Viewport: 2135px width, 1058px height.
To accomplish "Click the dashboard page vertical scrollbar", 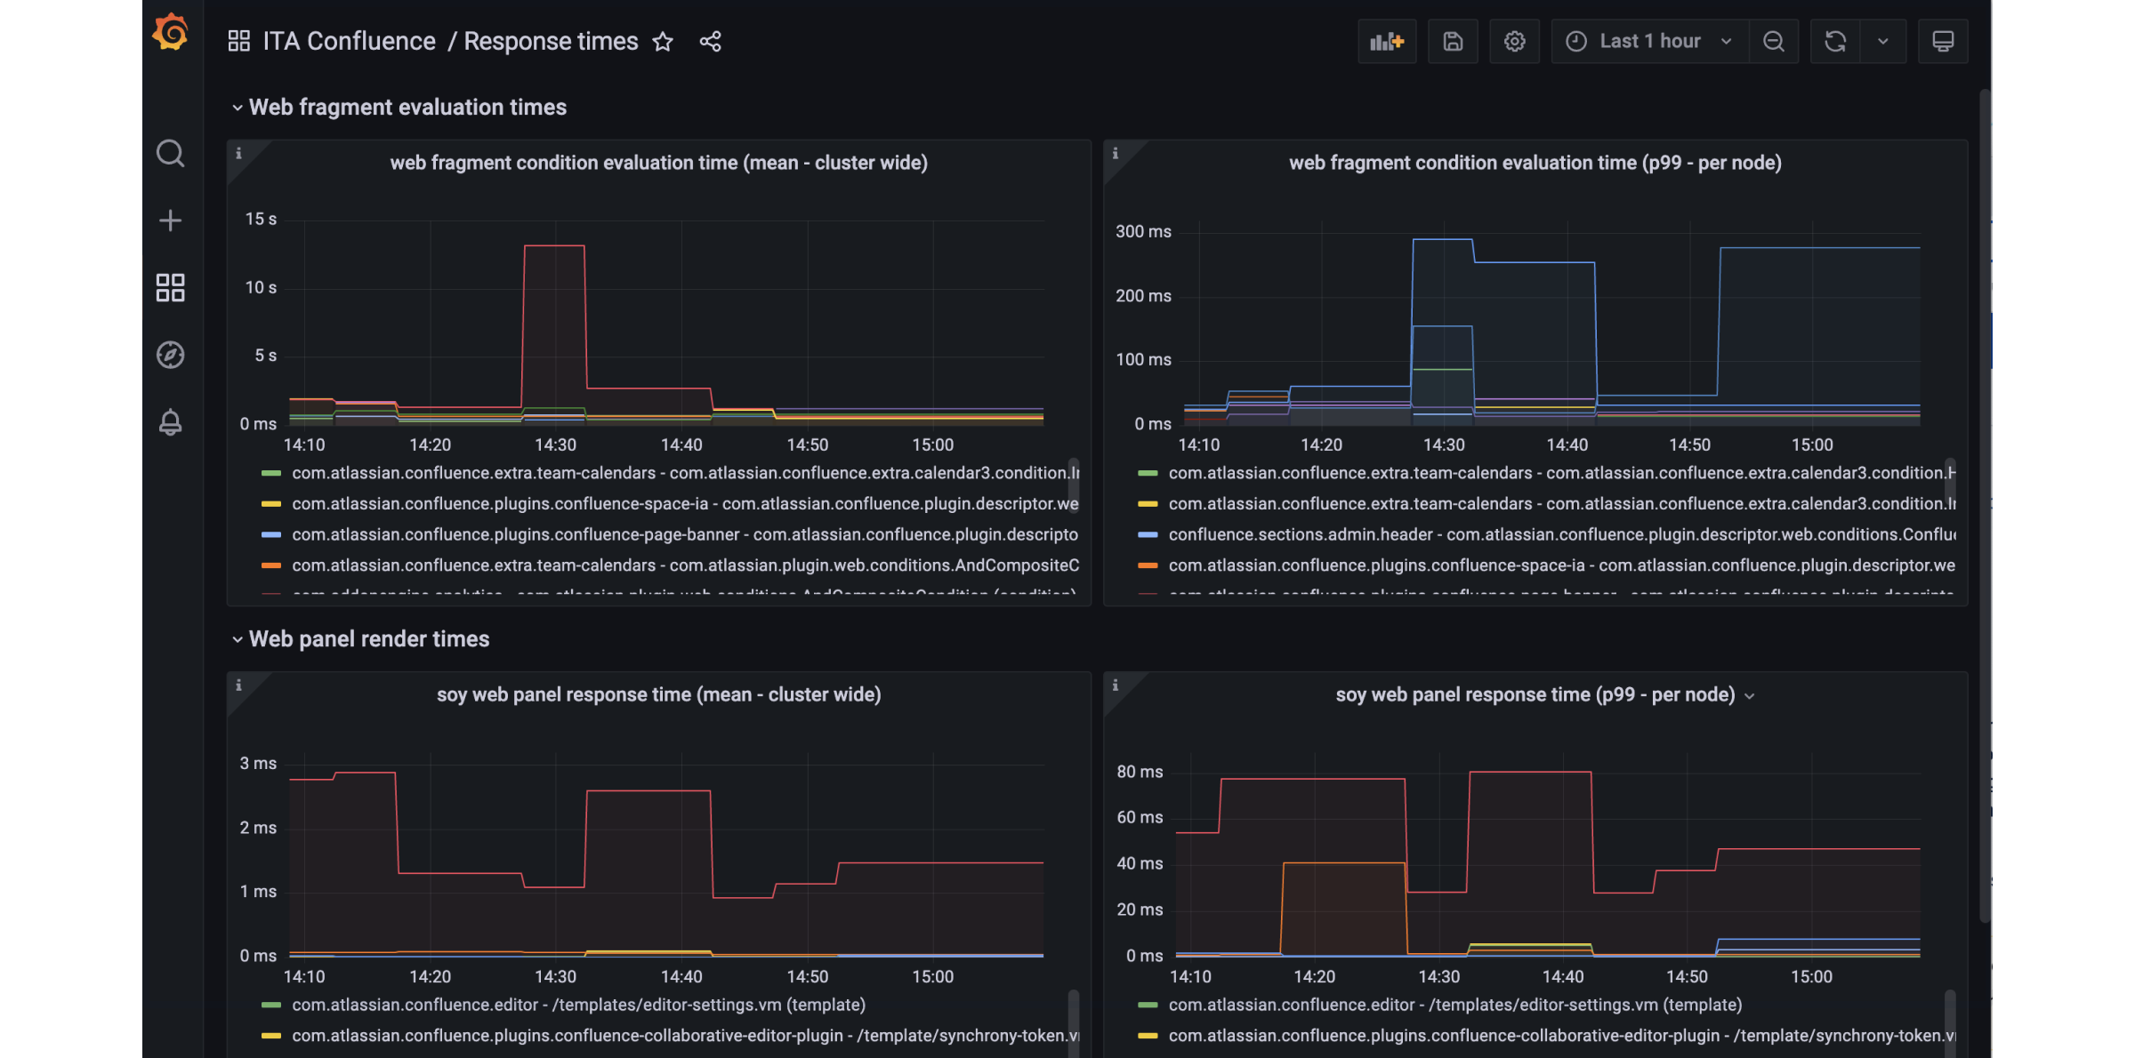I will tap(1985, 505).
